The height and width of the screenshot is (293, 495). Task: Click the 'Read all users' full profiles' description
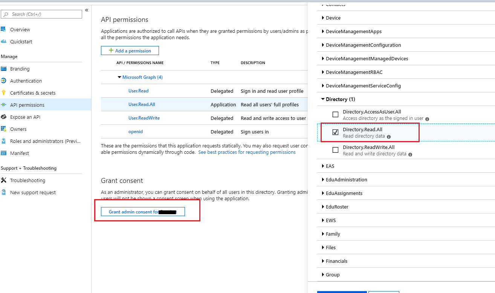[270, 104]
